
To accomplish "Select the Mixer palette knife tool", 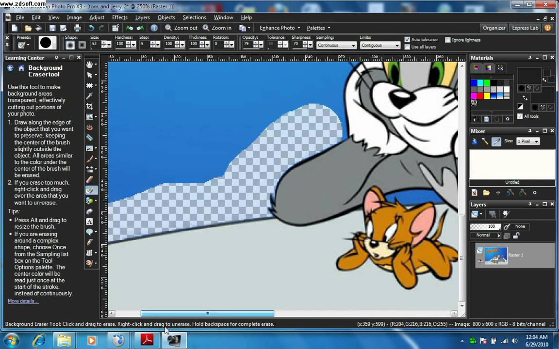I will coord(485,142).
